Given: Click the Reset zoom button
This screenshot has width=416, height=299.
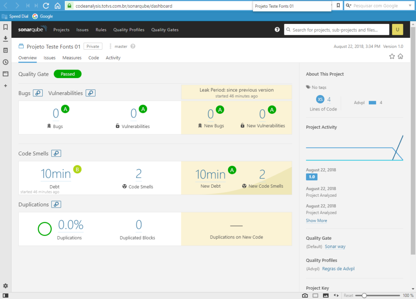Looking at the screenshot, I should pyautogui.click(x=348, y=295).
